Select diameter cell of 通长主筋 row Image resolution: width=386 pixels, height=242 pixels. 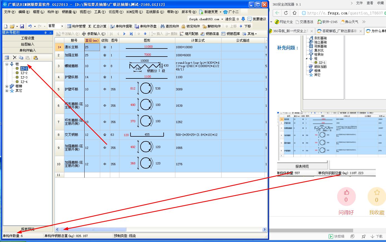coord(92,47)
